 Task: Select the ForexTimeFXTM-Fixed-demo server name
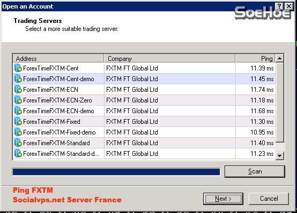point(60,132)
